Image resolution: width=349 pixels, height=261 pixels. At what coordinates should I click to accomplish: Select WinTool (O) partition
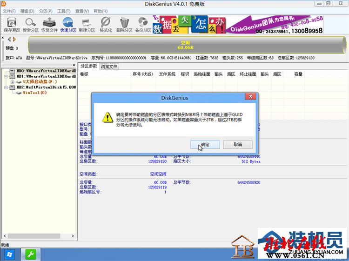(x=35, y=93)
